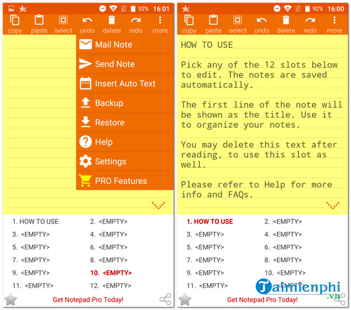Select Backup from the menu
Viewport: 351px width, 310px height.
click(x=125, y=103)
